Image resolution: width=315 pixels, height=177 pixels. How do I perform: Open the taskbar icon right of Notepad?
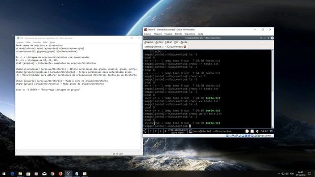(85, 174)
